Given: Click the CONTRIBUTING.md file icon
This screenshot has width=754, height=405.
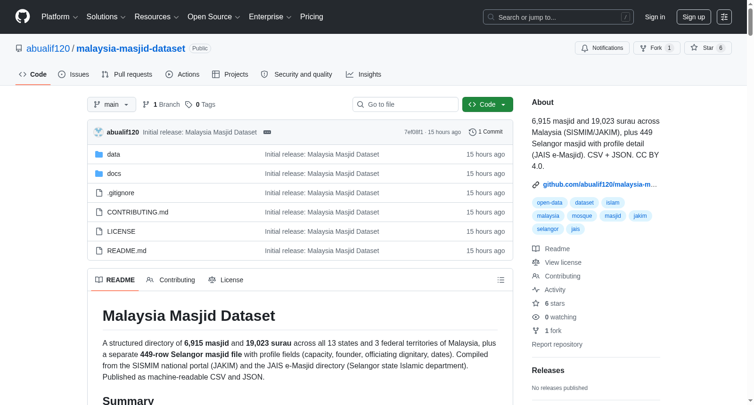Looking at the screenshot, I should click(x=99, y=212).
